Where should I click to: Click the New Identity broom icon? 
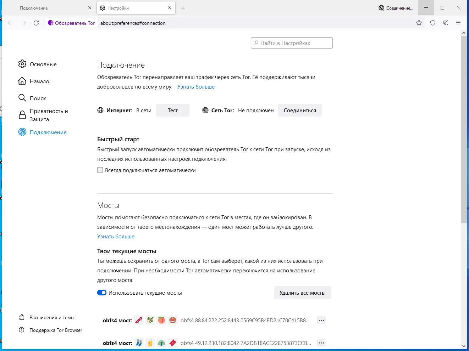(446, 23)
